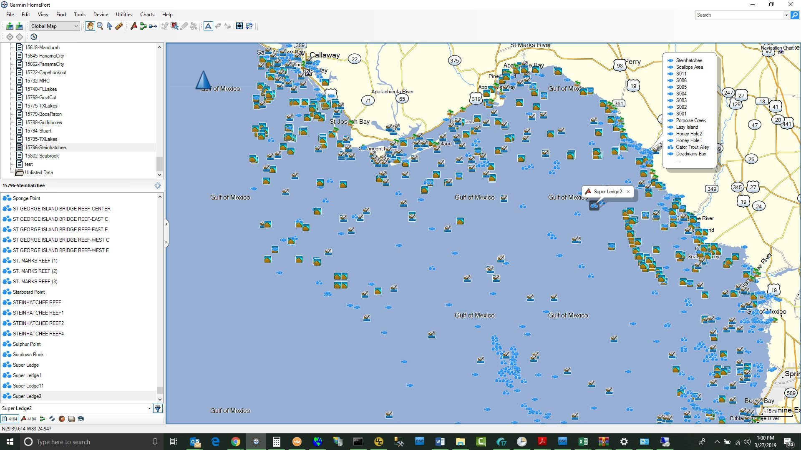Open the Super Ledge2 filter dropdown arrow
Image resolution: width=801 pixels, height=450 pixels.
point(149,408)
